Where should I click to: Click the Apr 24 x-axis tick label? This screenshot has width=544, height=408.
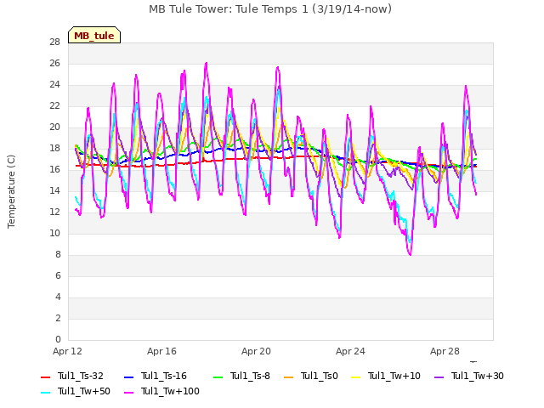point(350,351)
